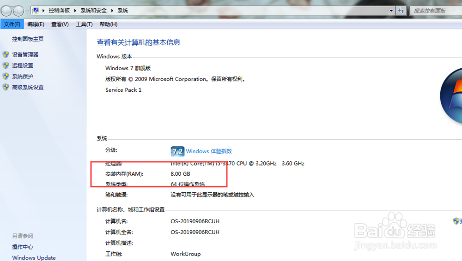Click the label '笔和触摸:'
Screen dimensions: 462x261
(x=116, y=195)
